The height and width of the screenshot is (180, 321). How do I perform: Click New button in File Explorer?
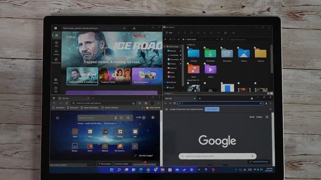[169, 32]
